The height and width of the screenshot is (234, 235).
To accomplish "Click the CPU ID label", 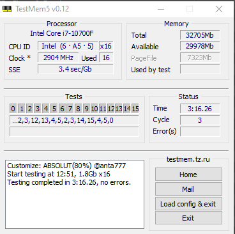I will pyautogui.click(x=19, y=47).
